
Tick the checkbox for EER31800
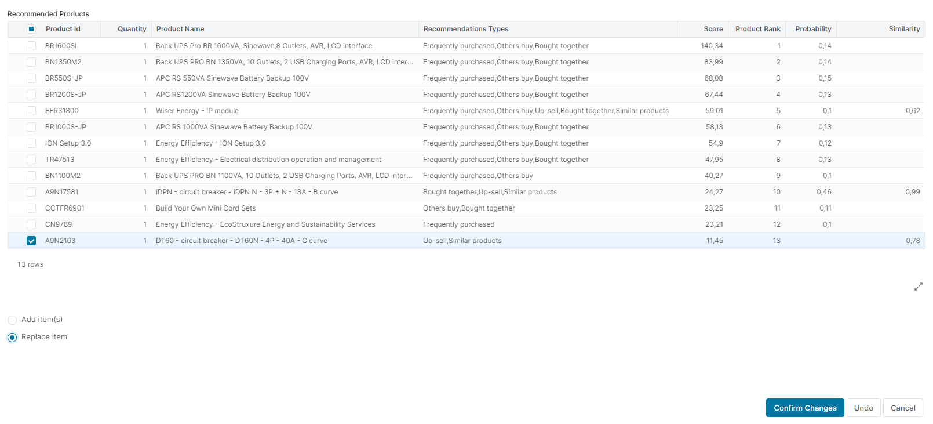coord(31,111)
